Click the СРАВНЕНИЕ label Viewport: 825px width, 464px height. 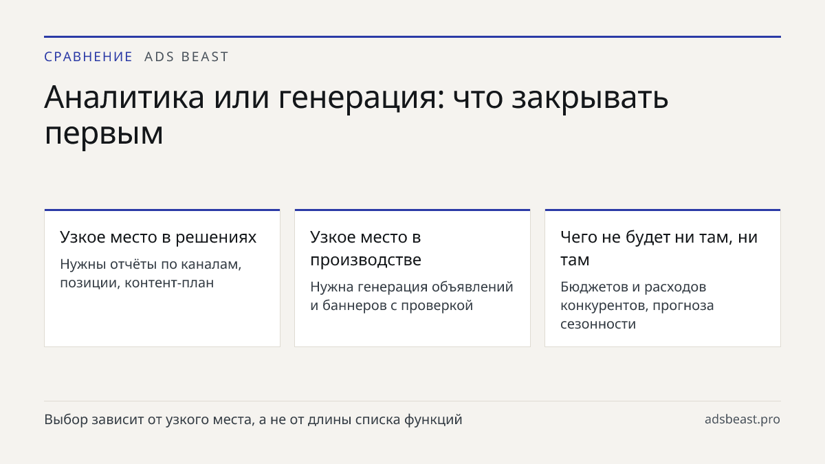(88, 57)
